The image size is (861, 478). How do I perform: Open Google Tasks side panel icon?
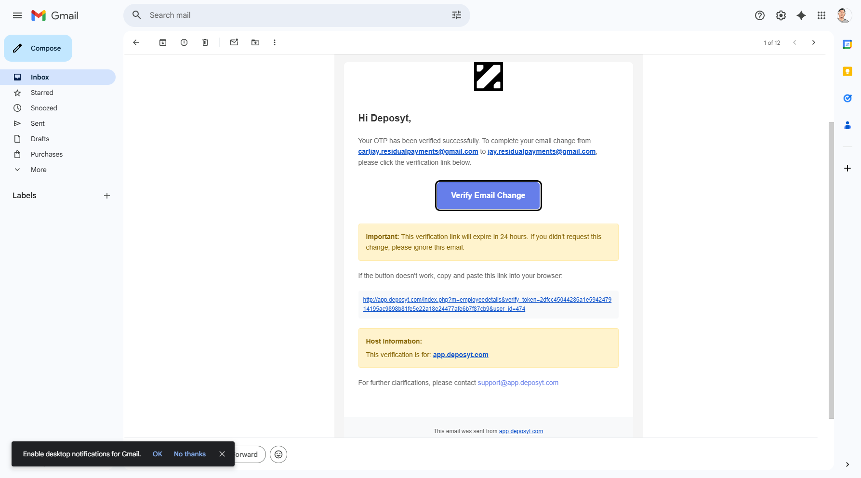pyautogui.click(x=848, y=98)
